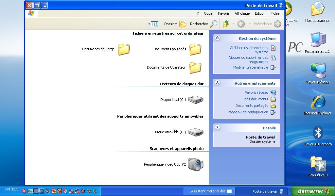Click the Avira warning tray icon
Screen dimensions: 335x196
point(54,191)
